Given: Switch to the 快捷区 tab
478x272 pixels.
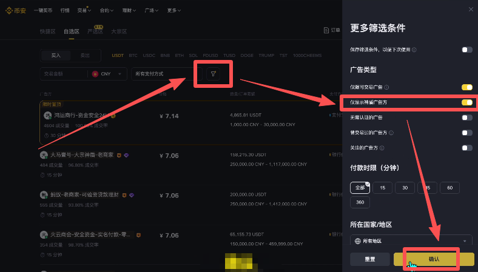Looking at the screenshot, I should (47, 31).
